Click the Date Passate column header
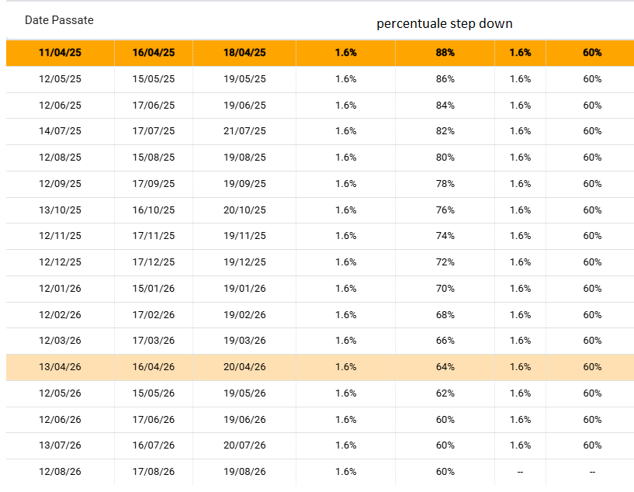 click(x=59, y=20)
